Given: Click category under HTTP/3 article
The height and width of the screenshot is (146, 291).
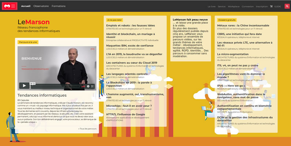Looking at the screenshot, I should coord(128,119).
